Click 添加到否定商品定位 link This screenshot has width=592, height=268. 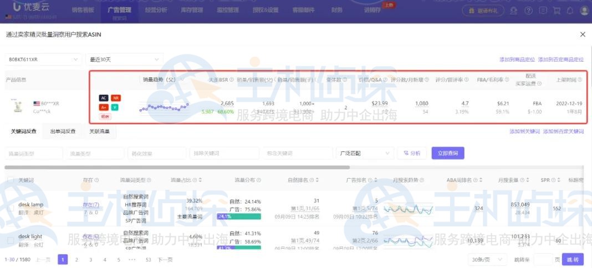560,60
